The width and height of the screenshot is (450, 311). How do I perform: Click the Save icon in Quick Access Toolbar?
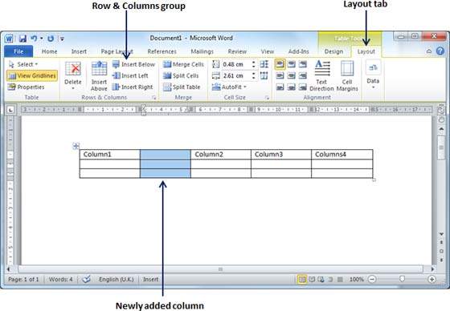(22, 38)
